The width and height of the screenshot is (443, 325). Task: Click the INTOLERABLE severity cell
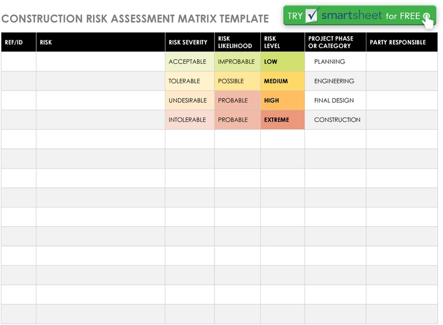(x=190, y=120)
